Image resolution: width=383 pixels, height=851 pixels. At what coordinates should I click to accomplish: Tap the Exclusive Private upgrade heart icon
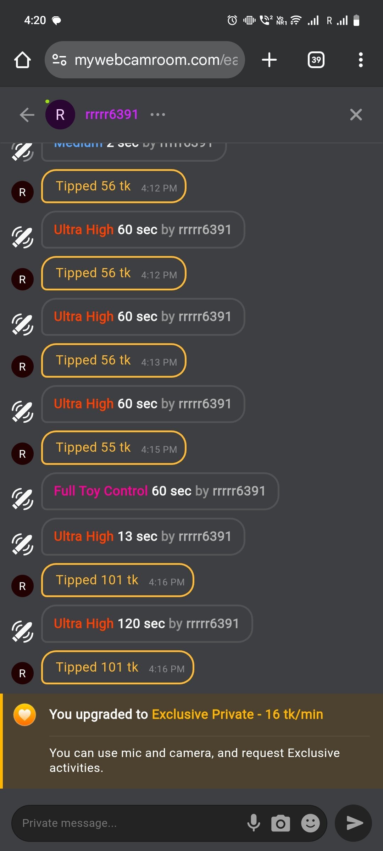point(24,714)
